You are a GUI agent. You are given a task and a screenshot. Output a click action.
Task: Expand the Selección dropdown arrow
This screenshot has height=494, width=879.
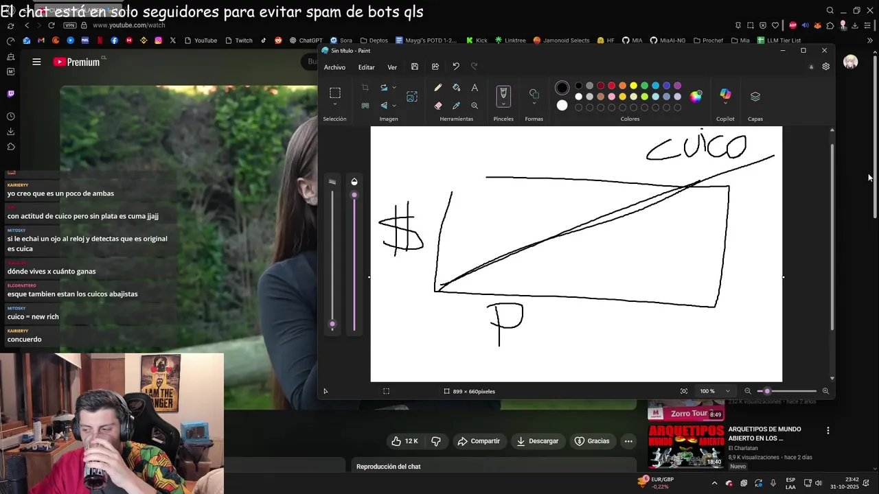[335, 104]
